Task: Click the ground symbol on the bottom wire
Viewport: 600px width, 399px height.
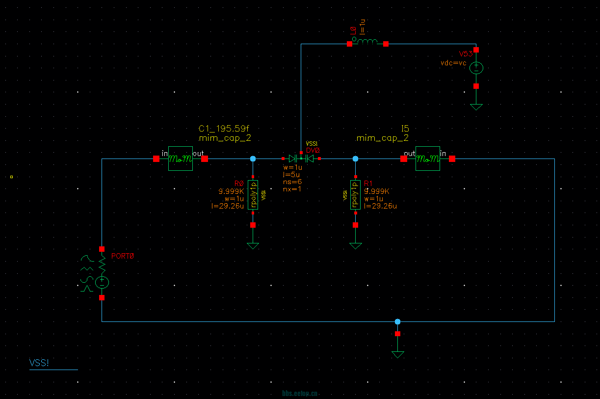Action: pyautogui.click(x=397, y=354)
